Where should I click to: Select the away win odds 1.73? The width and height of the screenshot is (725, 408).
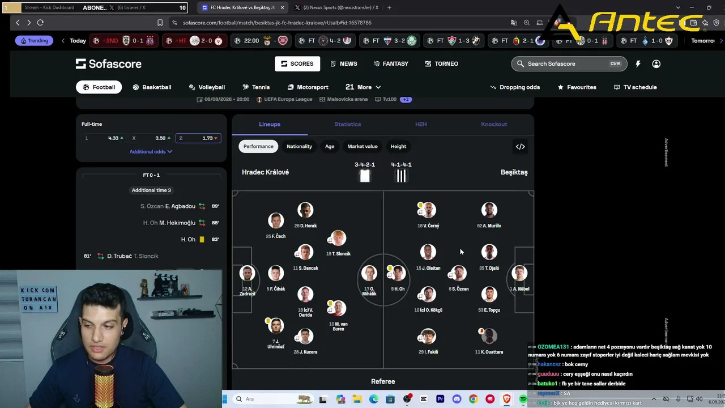[x=198, y=138]
